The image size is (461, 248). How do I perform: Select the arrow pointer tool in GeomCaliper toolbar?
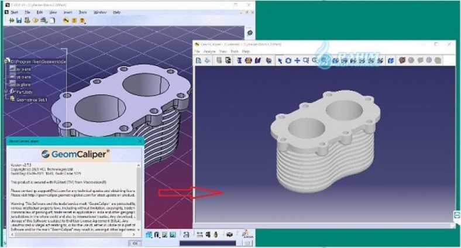[x=280, y=60]
